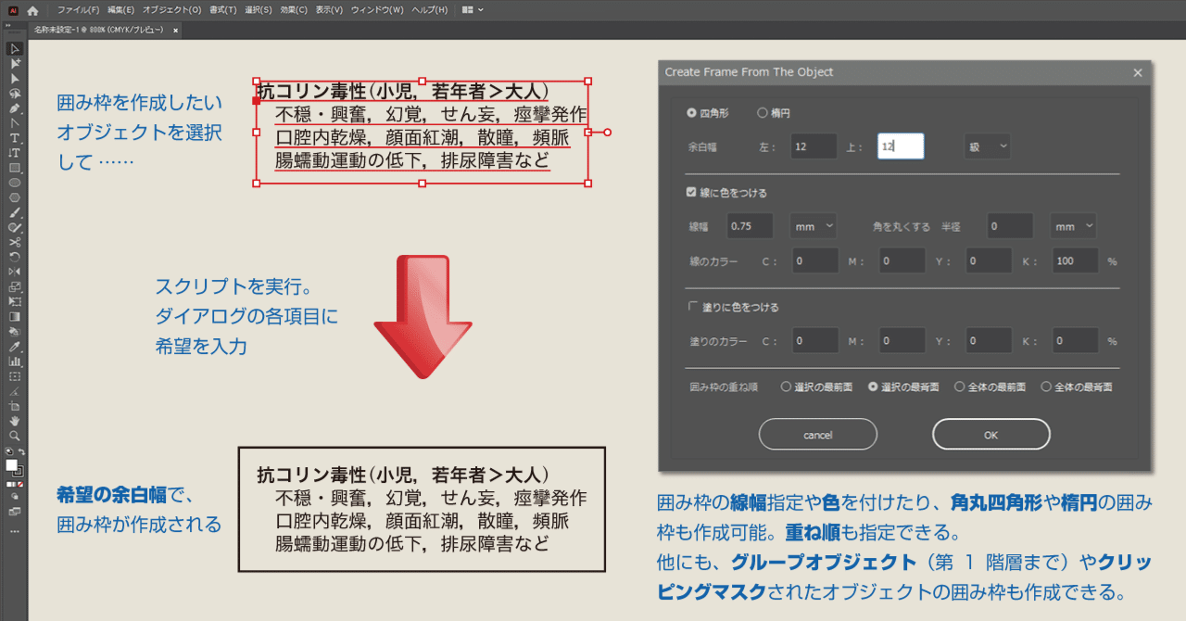Choose the 全体の最前面 stacking option
1186x621 pixels.
click(x=959, y=387)
